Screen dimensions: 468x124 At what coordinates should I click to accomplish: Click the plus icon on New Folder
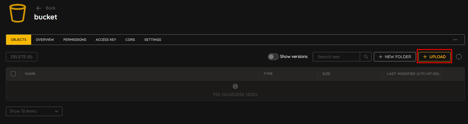pos(380,57)
